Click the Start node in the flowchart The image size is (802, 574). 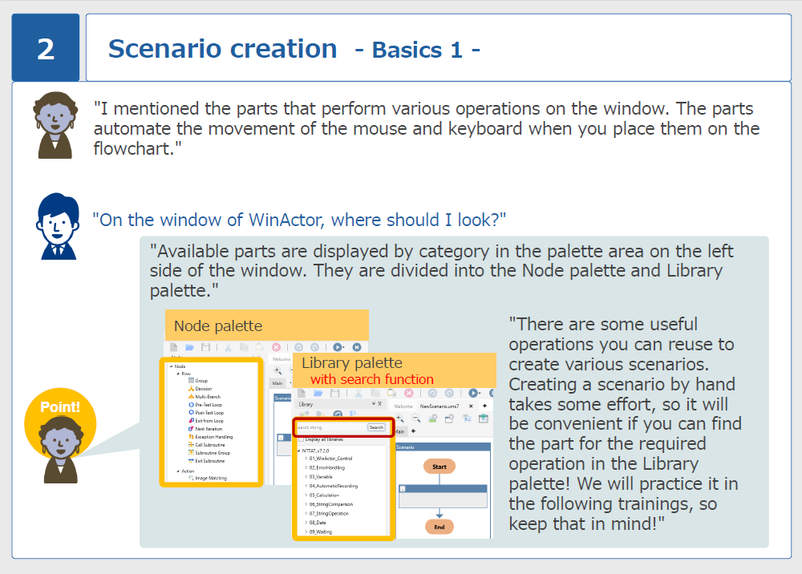tap(439, 467)
